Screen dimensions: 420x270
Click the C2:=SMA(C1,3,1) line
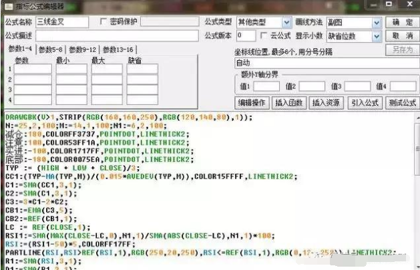pyautogui.click(x=41, y=193)
